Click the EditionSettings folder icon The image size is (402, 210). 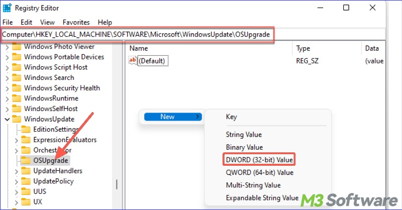26,129
